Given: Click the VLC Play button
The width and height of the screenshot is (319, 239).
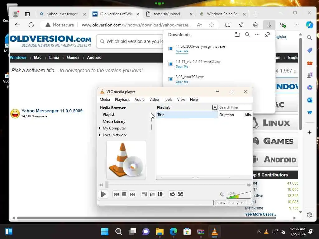Looking at the screenshot, I should (x=103, y=194).
